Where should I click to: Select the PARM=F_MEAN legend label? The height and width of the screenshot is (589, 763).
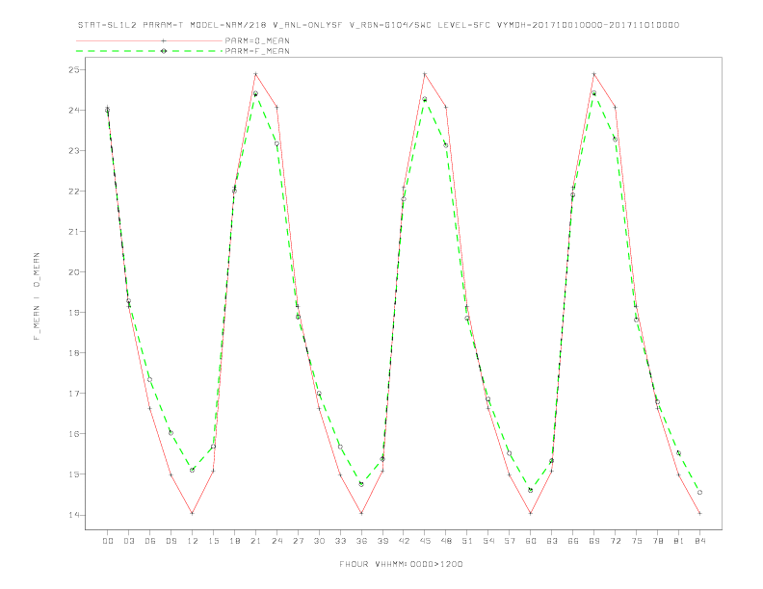click(x=257, y=51)
